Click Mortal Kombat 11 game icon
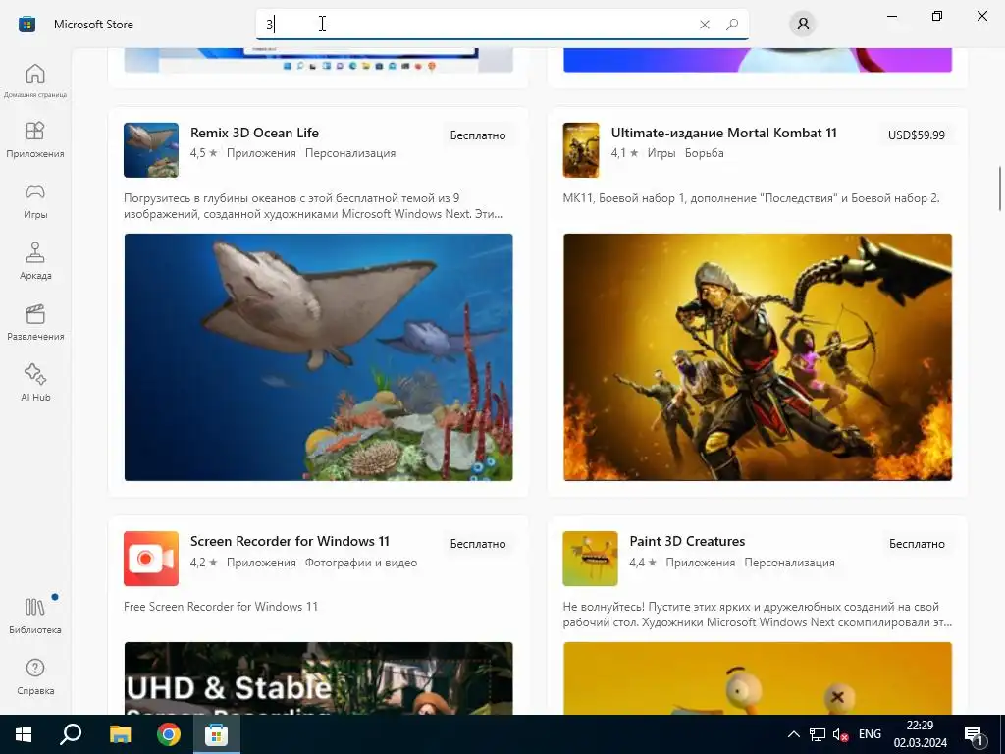Image resolution: width=1005 pixels, height=754 pixels. (581, 150)
